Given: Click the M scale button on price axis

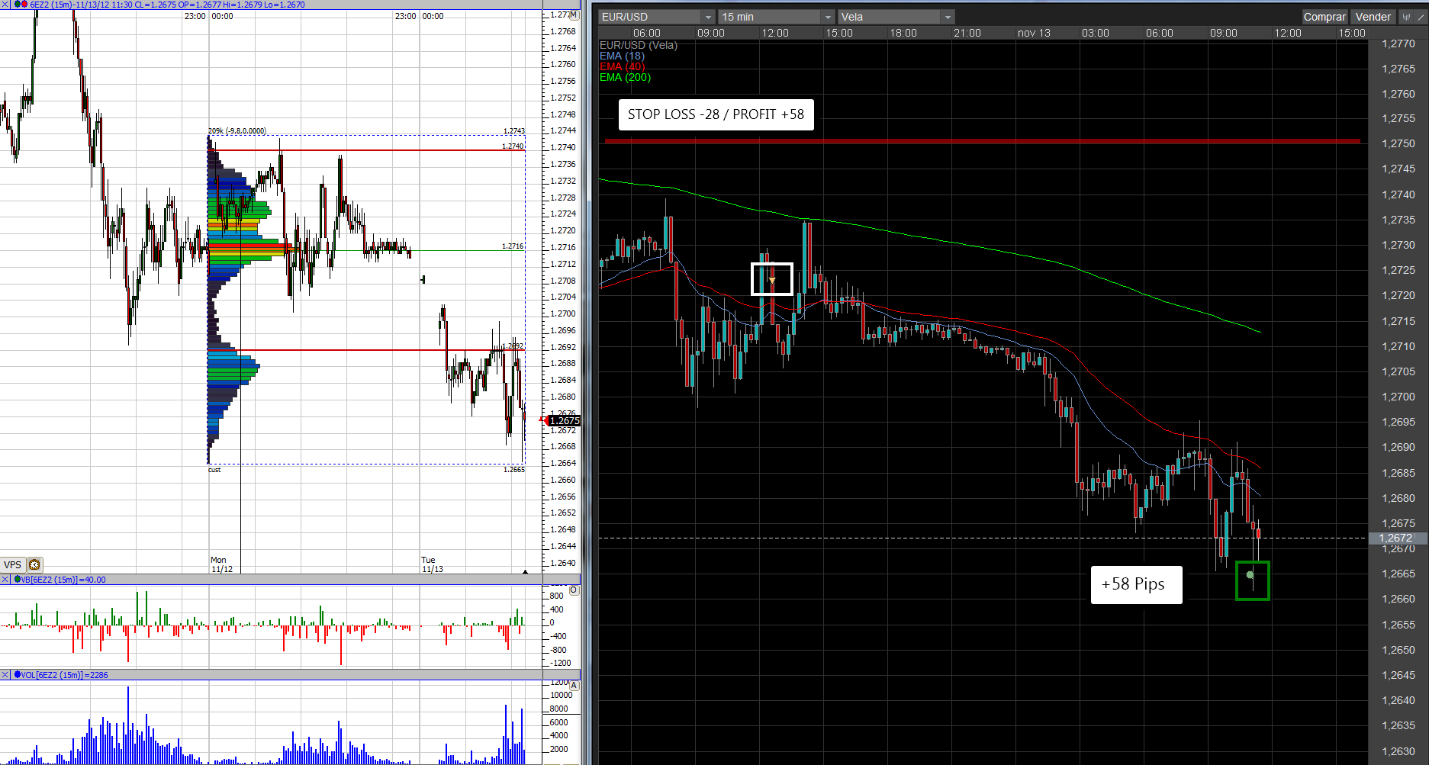Looking at the screenshot, I should (x=573, y=14).
